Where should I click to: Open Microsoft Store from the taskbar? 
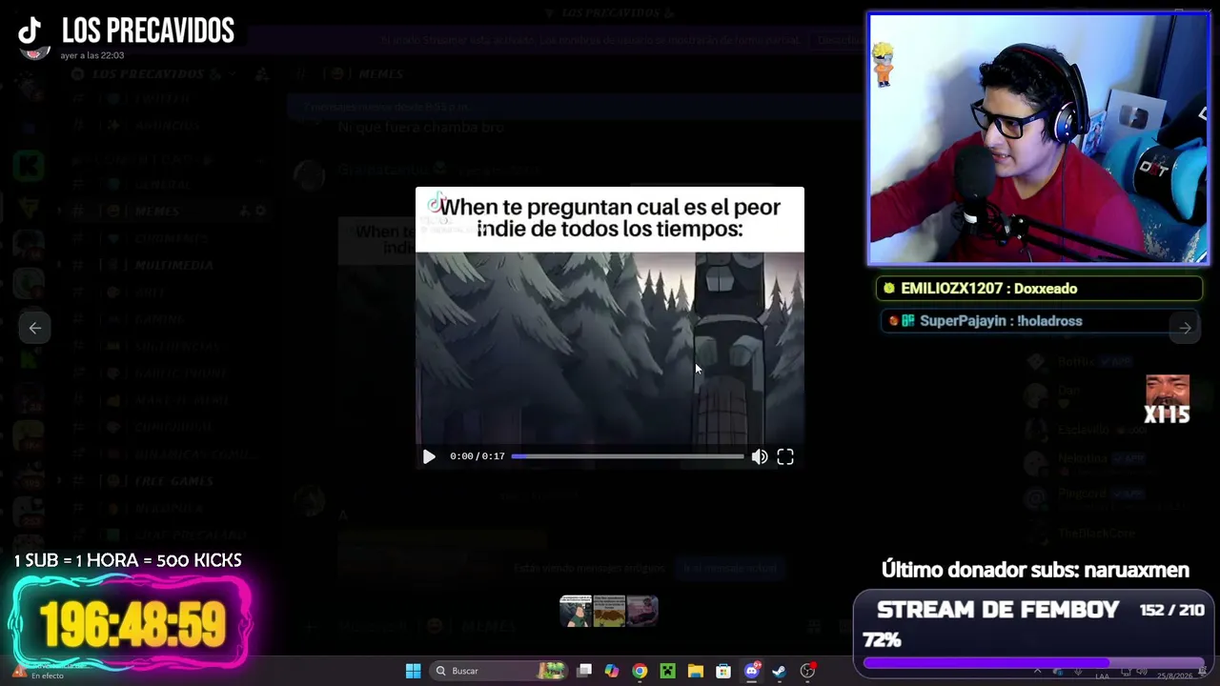723,671
